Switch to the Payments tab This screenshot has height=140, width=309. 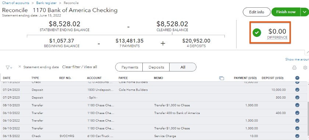click(x=129, y=67)
